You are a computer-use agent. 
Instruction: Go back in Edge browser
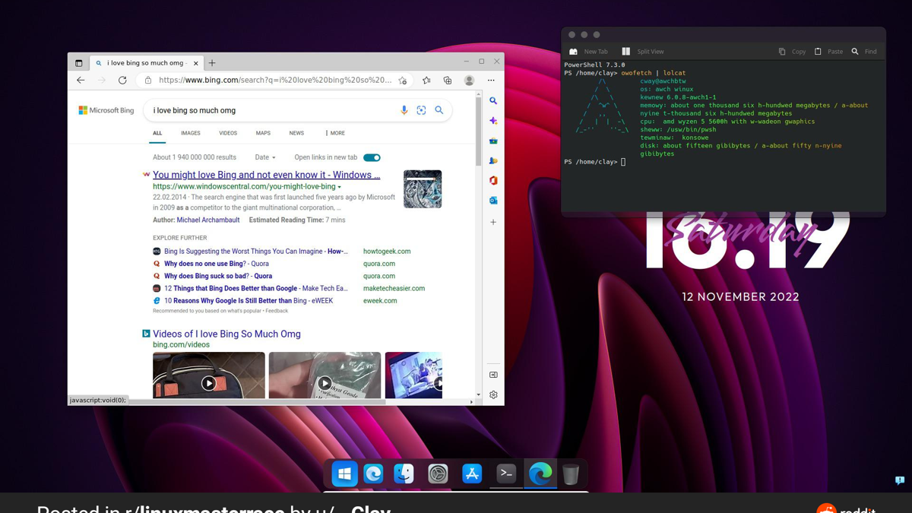point(81,80)
